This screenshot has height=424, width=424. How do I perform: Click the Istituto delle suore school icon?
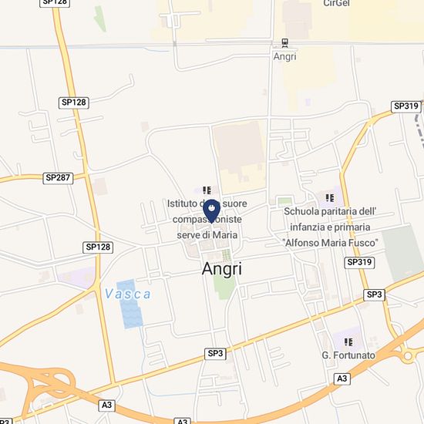207,190
